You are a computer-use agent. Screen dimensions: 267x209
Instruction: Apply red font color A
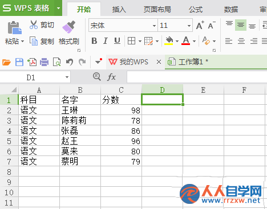point(186,40)
